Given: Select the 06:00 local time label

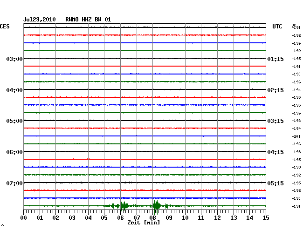Looking at the screenshot, I should pos(14,152).
